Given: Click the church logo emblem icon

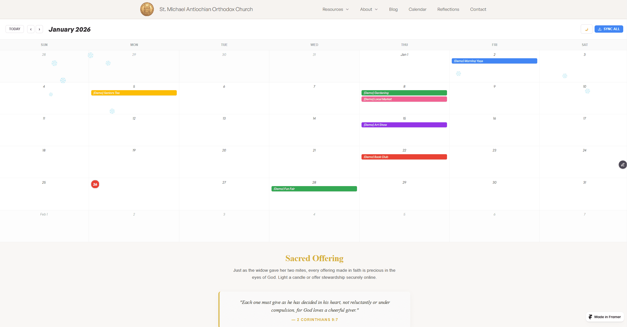Looking at the screenshot, I should point(147,9).
